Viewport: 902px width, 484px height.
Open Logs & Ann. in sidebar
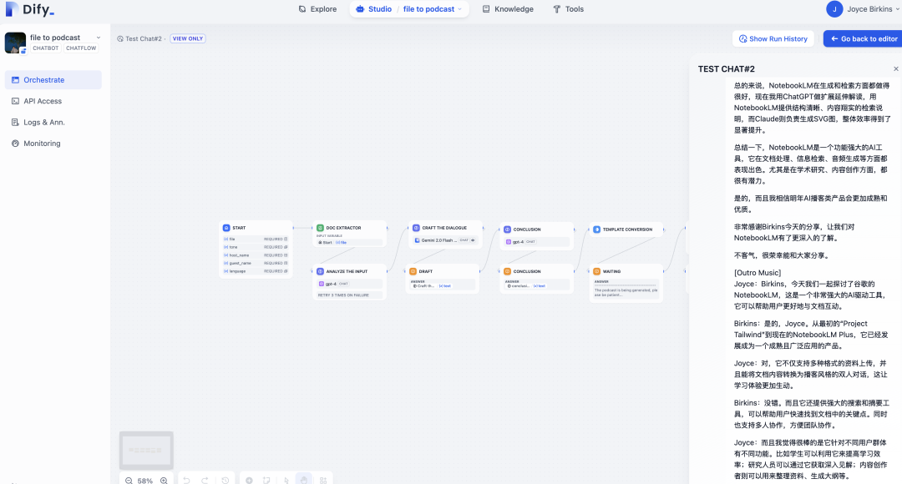coord(53,123)
